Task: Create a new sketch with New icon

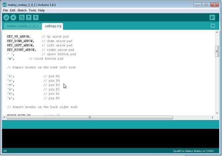Action: [x=22, y=18]
